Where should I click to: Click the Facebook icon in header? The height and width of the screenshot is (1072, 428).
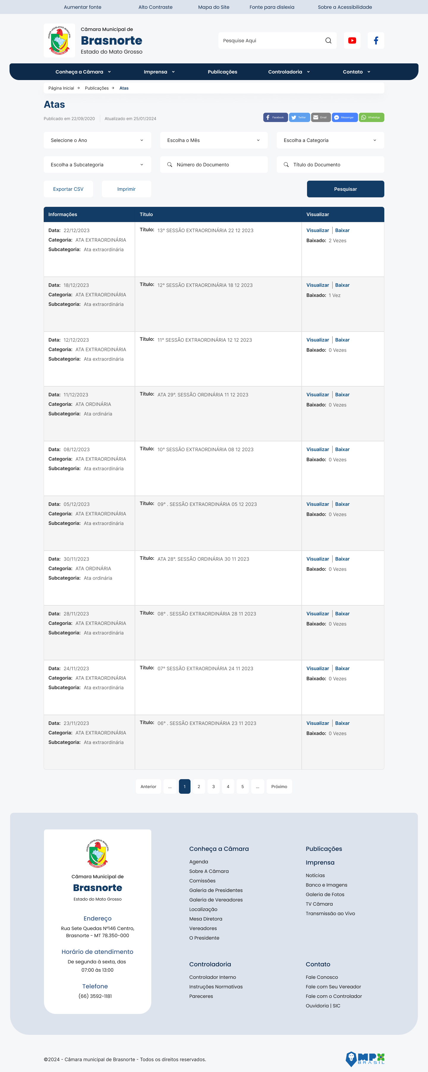coord(376,40)
